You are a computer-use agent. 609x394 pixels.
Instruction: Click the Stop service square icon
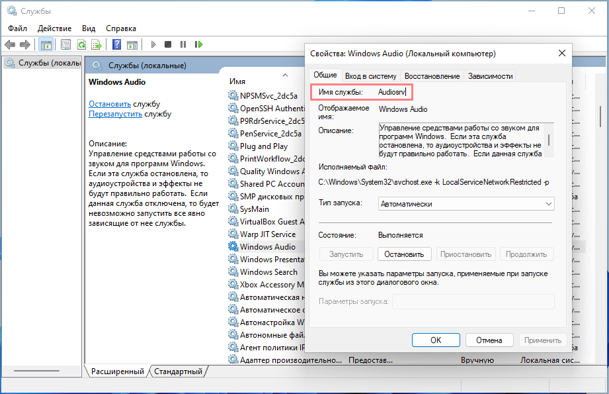168,45
